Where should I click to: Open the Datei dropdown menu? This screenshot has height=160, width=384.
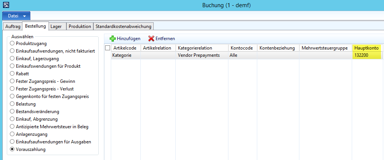(16, 16)
